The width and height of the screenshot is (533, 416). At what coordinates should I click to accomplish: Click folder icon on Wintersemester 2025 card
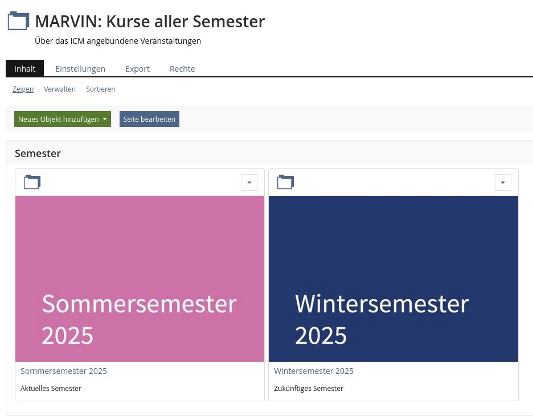click(285, 182)
